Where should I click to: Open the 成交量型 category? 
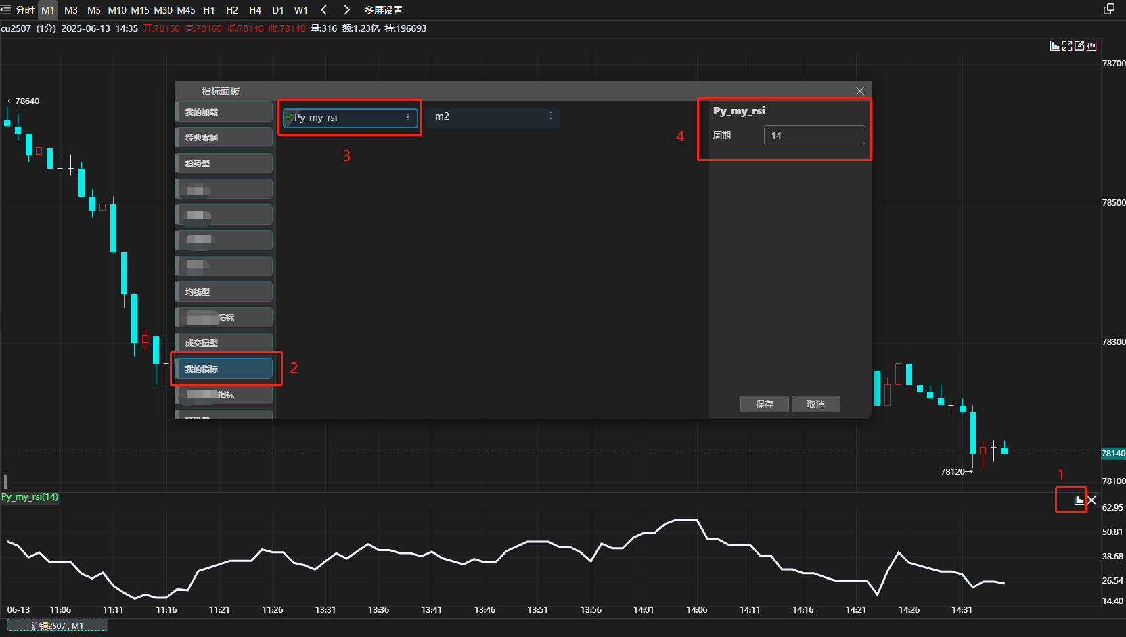click(224, 344)
